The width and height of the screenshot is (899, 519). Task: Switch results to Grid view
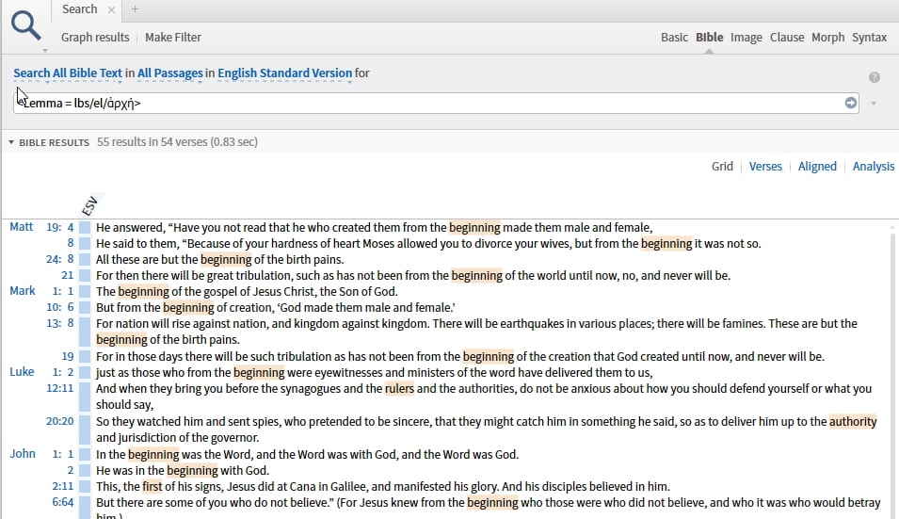[722, 167]
